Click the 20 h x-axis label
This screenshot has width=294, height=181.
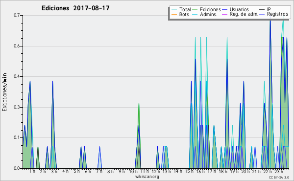[245, 171]
